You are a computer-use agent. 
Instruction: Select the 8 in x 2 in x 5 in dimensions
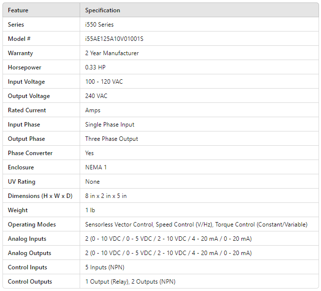(x=106, y=196)
